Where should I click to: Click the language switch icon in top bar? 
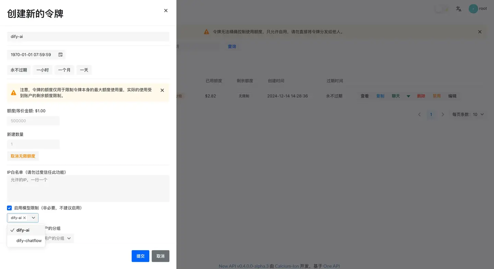pyautogui.click(x=459, y=9)
